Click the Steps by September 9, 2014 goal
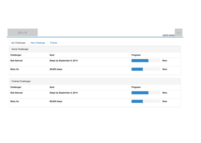This screenshot has height=143, width=201. (x=64, y=61)
